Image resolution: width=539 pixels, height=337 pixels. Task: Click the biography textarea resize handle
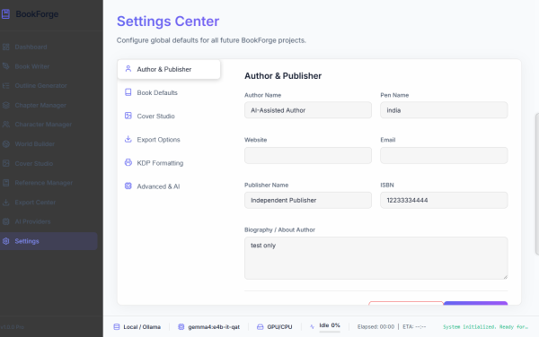[x=505, y=277]
